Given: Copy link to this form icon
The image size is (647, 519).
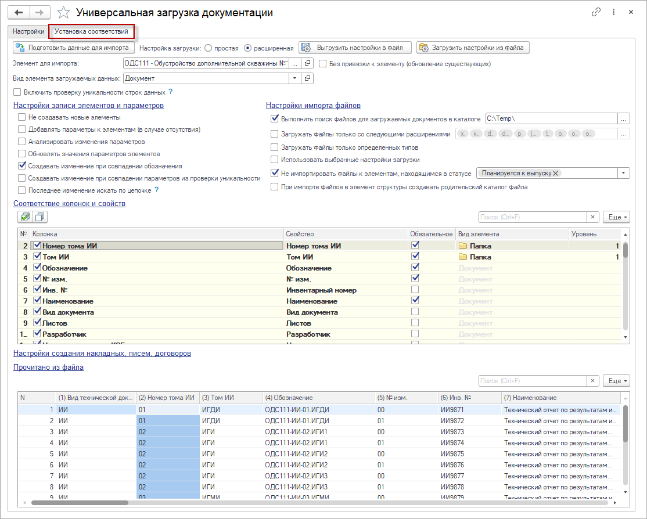Looking at the screenshot, I should 595,12.
